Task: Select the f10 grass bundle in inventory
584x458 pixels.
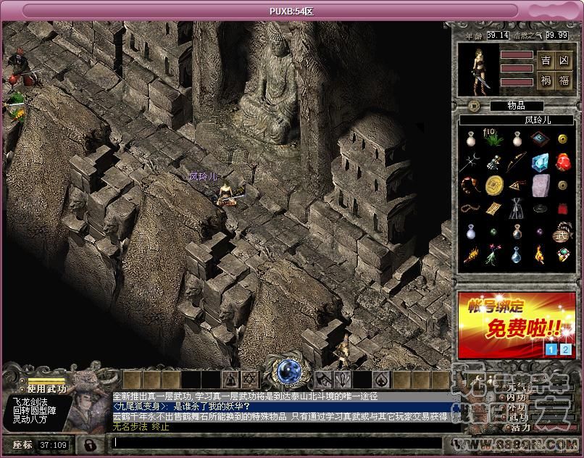Action: 493,138
